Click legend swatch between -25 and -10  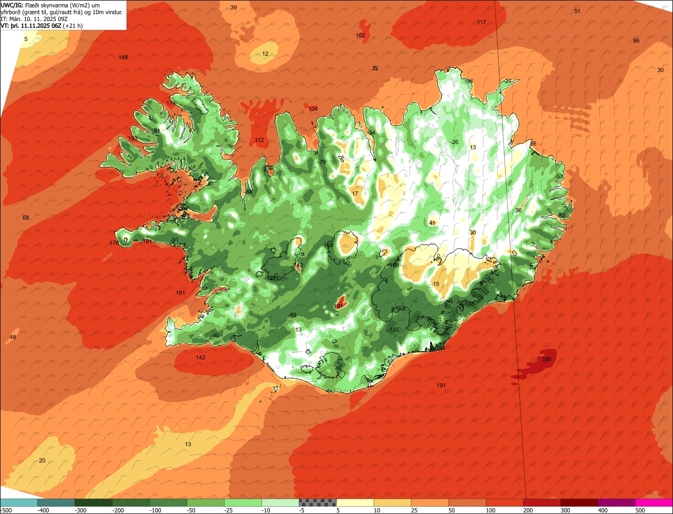click(243, 502)
